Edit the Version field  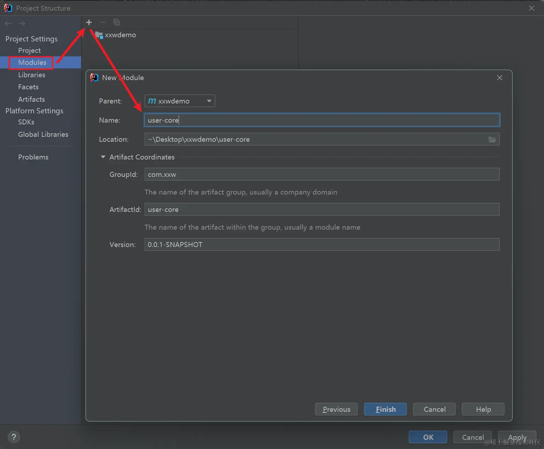coord(322,245)
